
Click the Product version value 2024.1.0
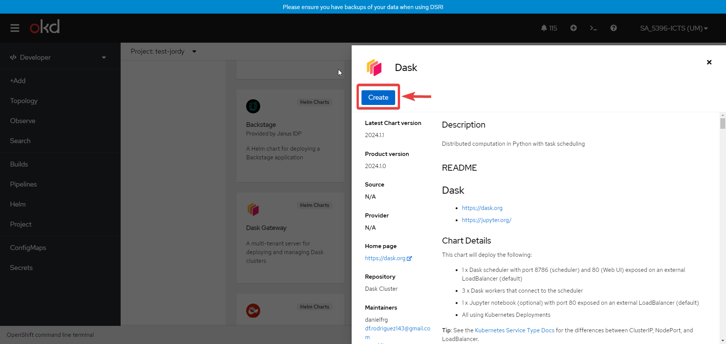click(375, 166)
